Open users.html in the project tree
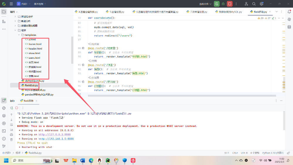The image size is (293, 165). (x=34, y=58)
